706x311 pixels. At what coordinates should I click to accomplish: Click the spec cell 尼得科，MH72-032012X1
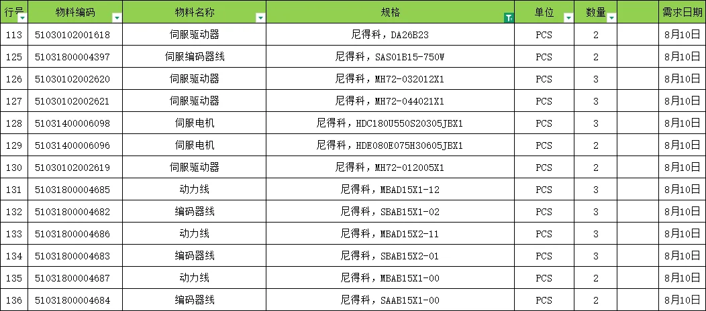tap(390, 78)
